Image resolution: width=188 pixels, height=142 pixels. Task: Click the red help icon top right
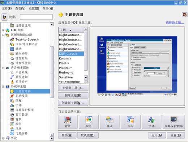click(x=184, y=15)
